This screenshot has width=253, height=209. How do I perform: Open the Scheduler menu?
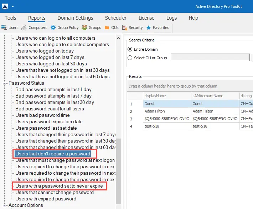pos(116,18)
